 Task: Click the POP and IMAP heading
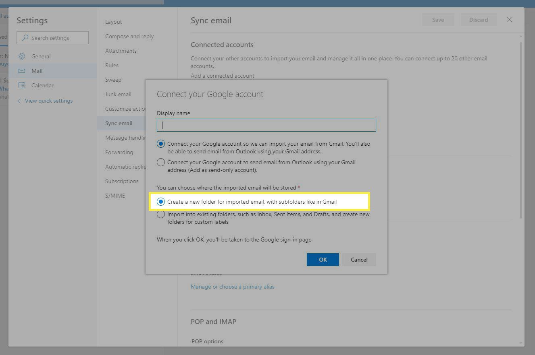pos(214,322)
